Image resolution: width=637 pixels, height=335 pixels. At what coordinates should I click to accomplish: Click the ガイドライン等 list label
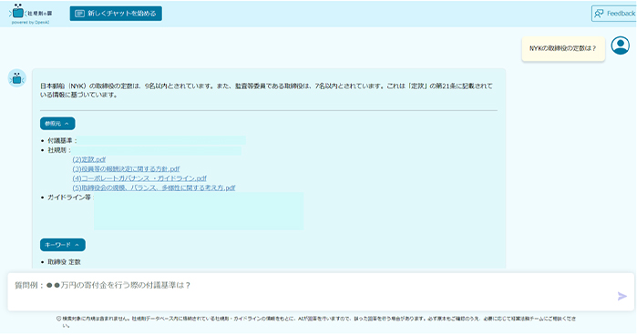pos(70,197)
